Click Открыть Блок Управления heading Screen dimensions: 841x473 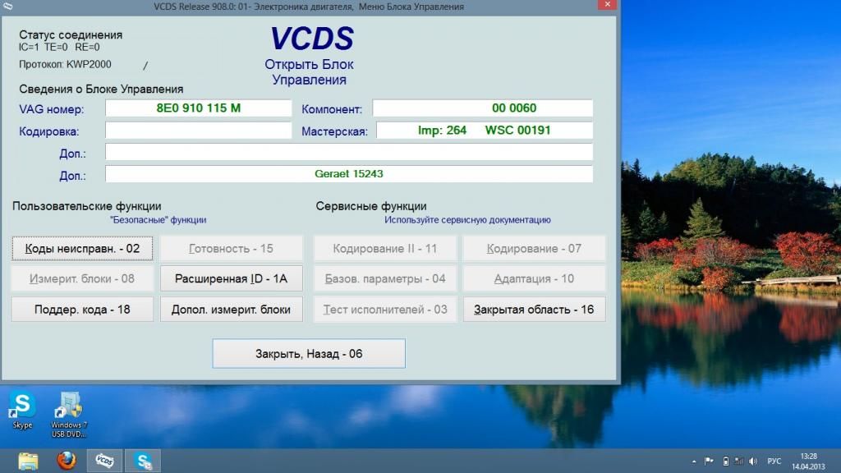(x=309, y=72)
